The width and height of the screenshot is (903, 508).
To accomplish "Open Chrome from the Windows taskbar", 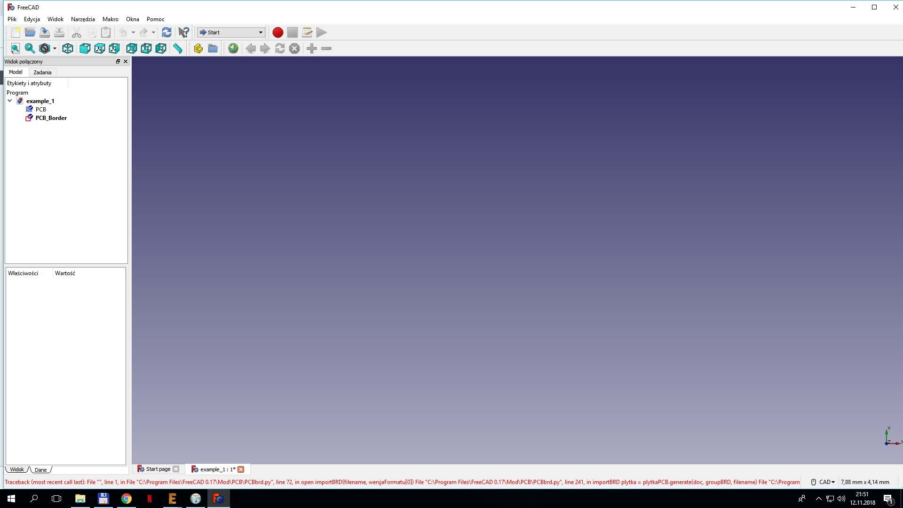I will [126, 499].
